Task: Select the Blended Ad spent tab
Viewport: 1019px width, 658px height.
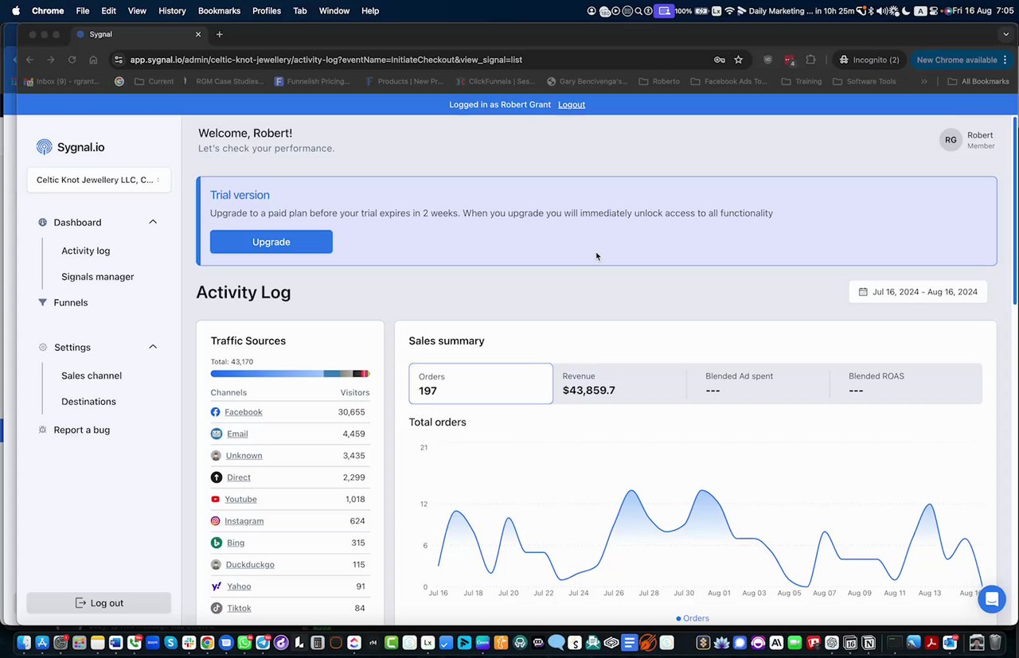Action: click(758, 384)
